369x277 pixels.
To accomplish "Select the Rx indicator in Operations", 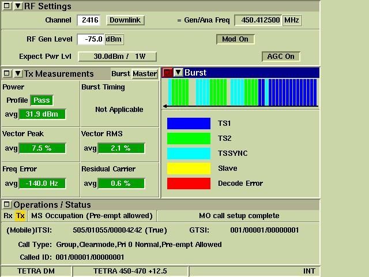I will (x=8, y=215).
